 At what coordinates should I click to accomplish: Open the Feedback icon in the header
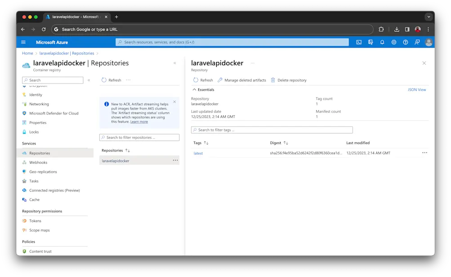(417, 42)
